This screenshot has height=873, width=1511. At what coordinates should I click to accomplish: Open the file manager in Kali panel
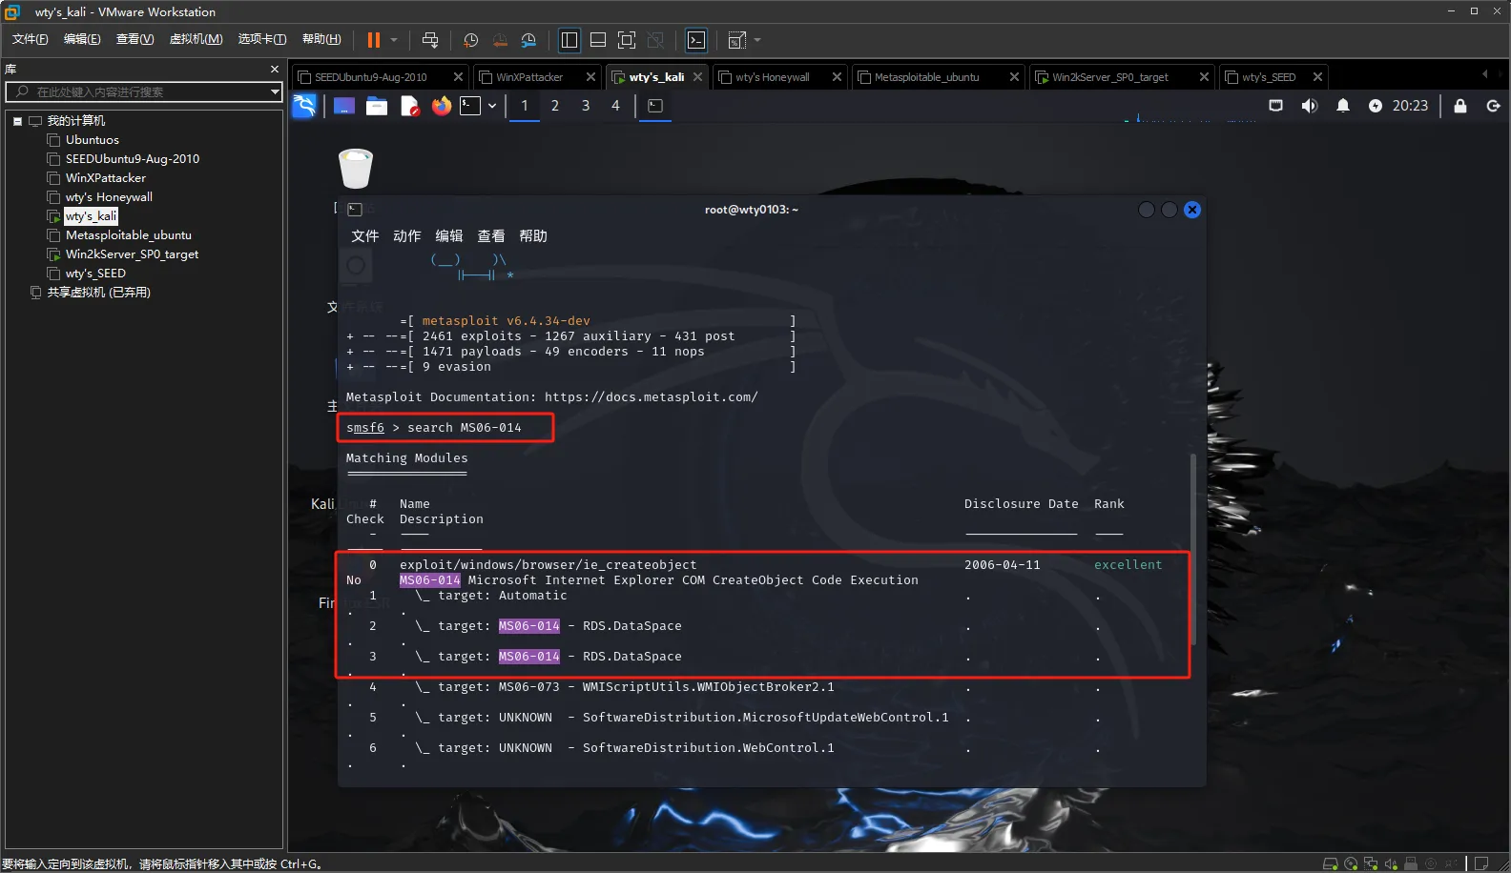tap(377, 106)
